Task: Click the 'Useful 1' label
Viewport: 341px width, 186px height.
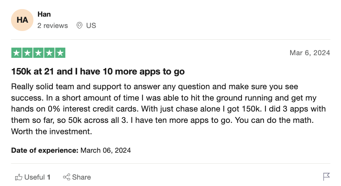Action: tap(37, 177)
